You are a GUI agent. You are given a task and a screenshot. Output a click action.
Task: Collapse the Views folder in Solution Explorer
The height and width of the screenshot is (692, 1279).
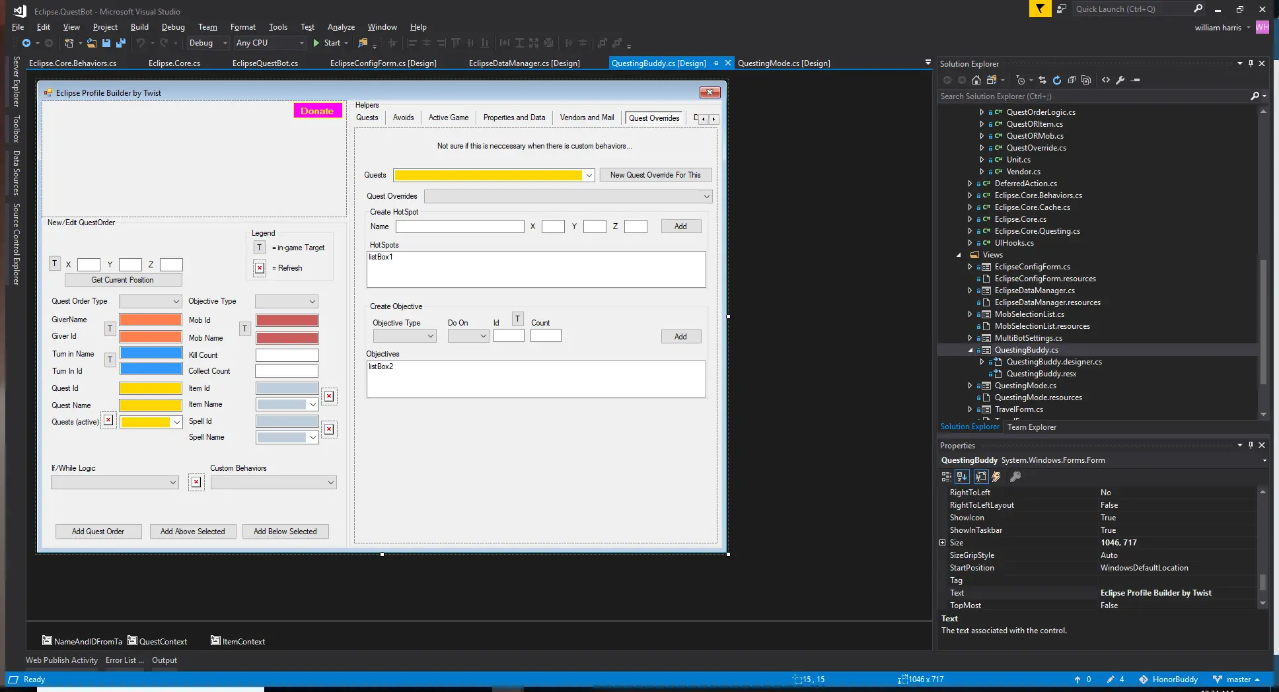(x=959, y=255)
